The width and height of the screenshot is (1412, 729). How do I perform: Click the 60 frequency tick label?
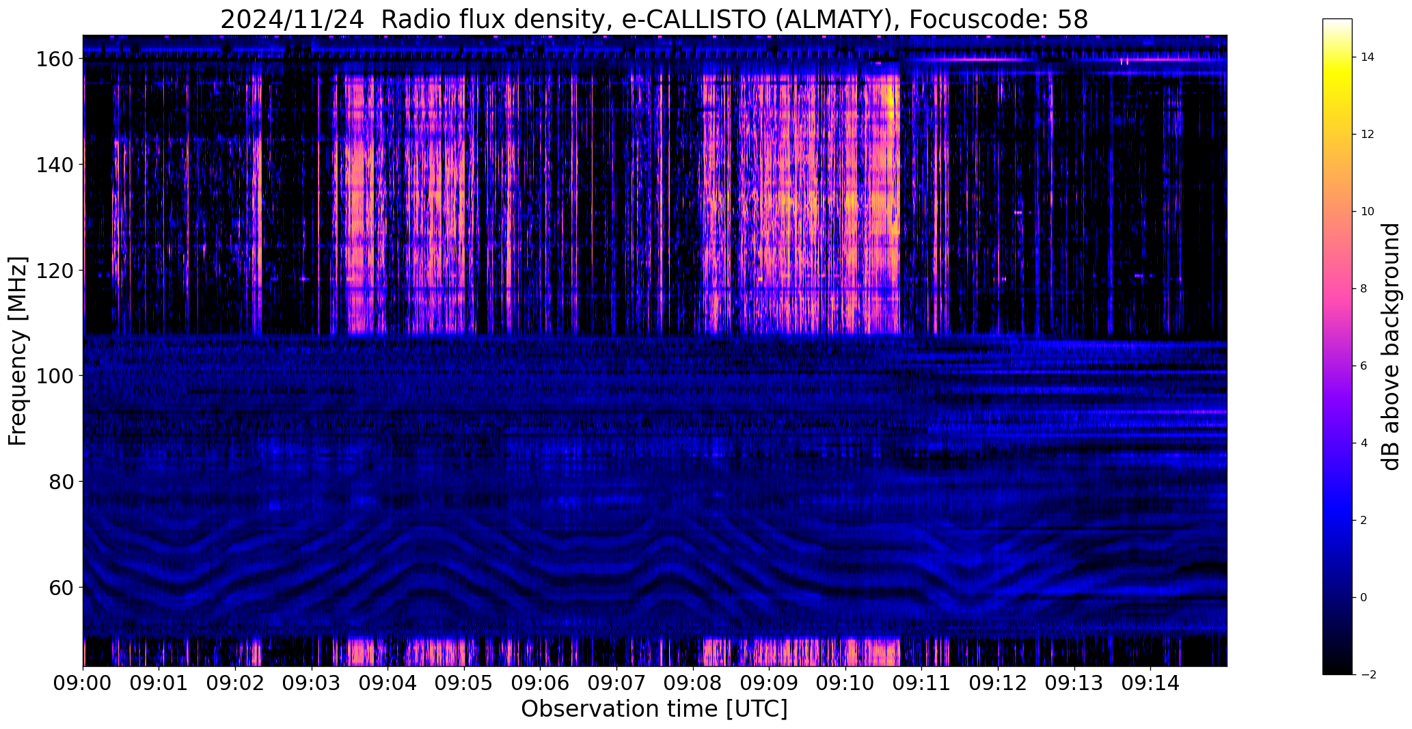62,588
